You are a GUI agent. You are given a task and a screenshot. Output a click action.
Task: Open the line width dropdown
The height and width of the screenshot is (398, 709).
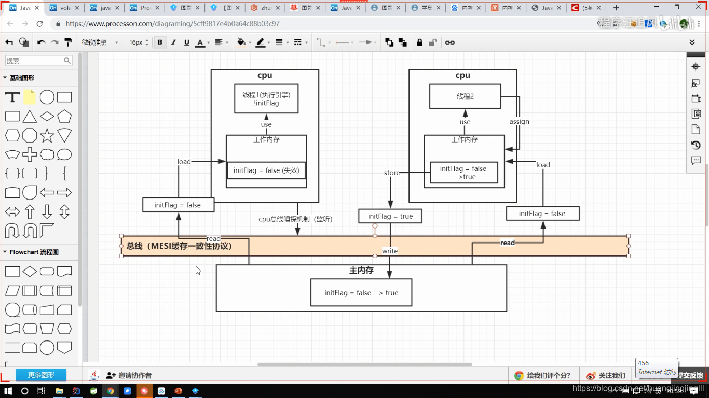tap(281, 42)
